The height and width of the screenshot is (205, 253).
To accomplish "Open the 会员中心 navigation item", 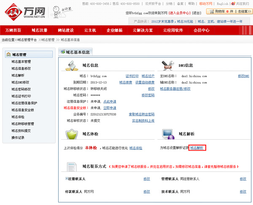I will click(x=202, y=30).
